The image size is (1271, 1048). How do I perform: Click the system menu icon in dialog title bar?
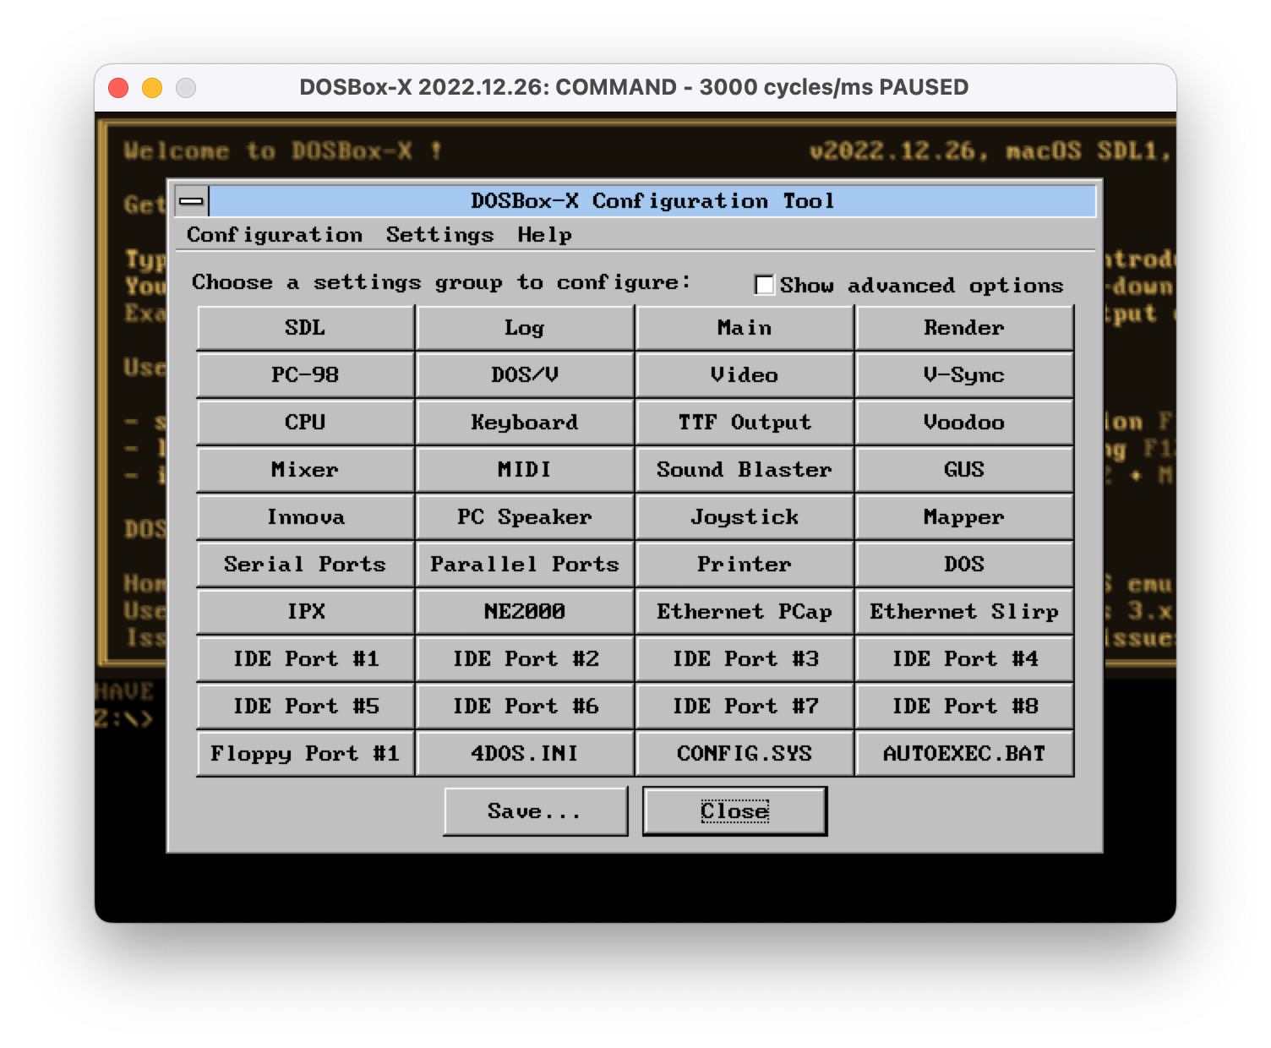[192, 201]
